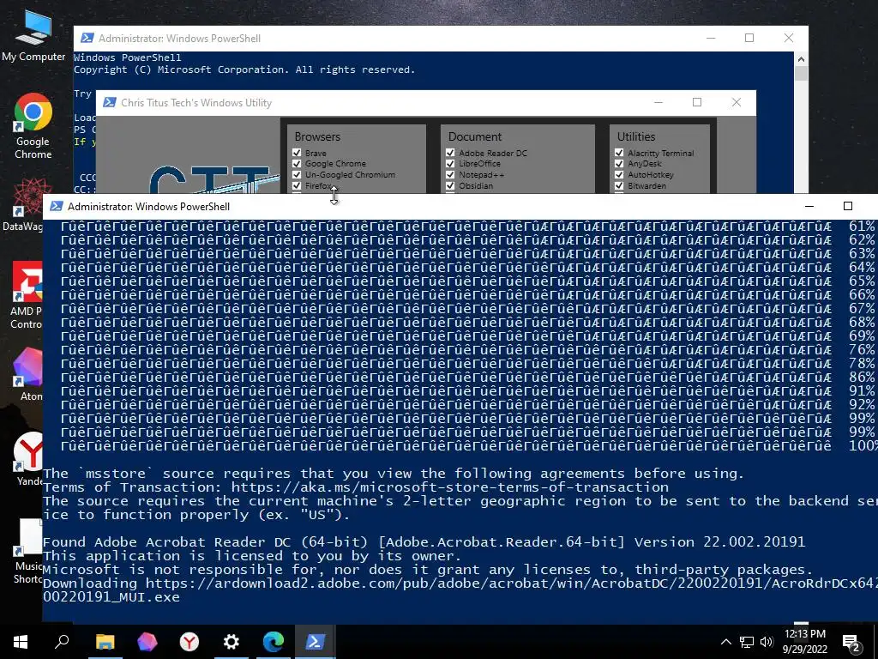Click the 'Found Adobe Acrobat Reader DC' line

click(x=424, y=542)
